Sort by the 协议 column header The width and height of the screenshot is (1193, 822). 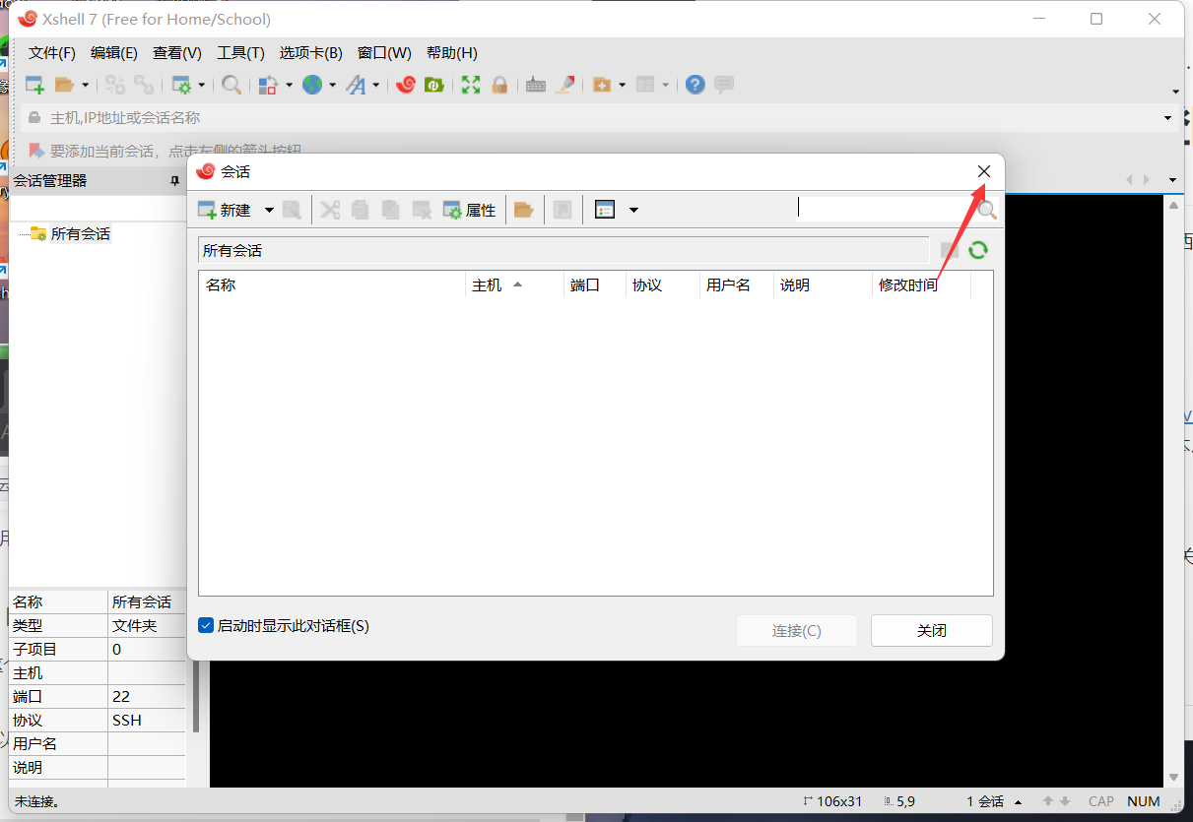[663, 285]
